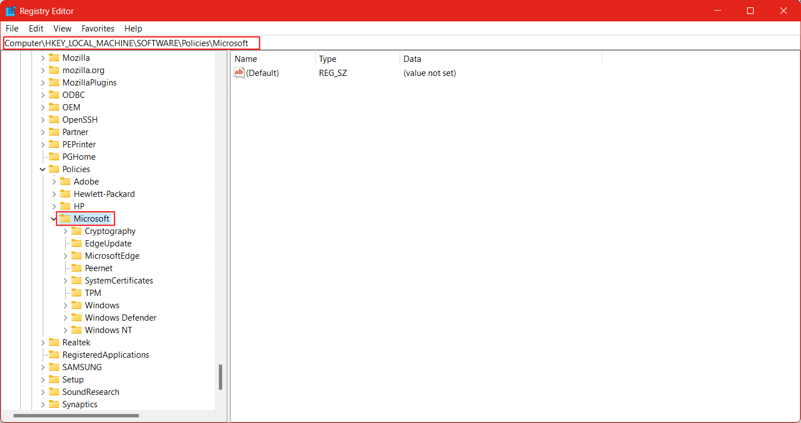The height and width of the screenshot is (423, 801).
Task: Click the OEM folder icon
Action: [54, 107]
